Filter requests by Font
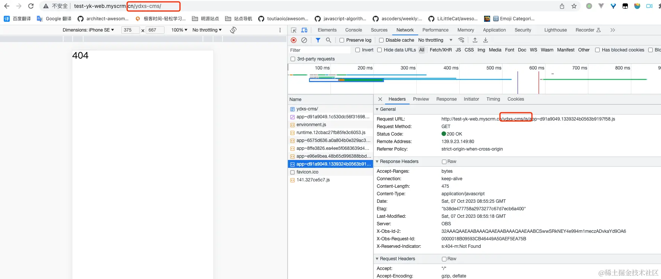Viewport: 661px width, 279px height. (x=510, y=50)
